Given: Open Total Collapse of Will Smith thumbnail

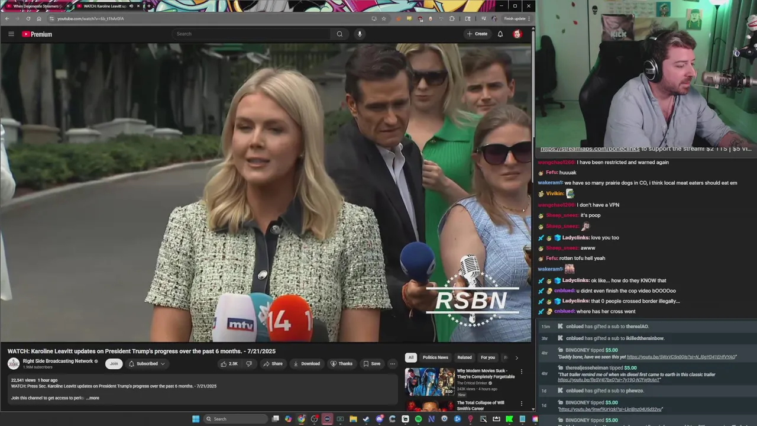Looking at the screenshot, I should (430, 405).
